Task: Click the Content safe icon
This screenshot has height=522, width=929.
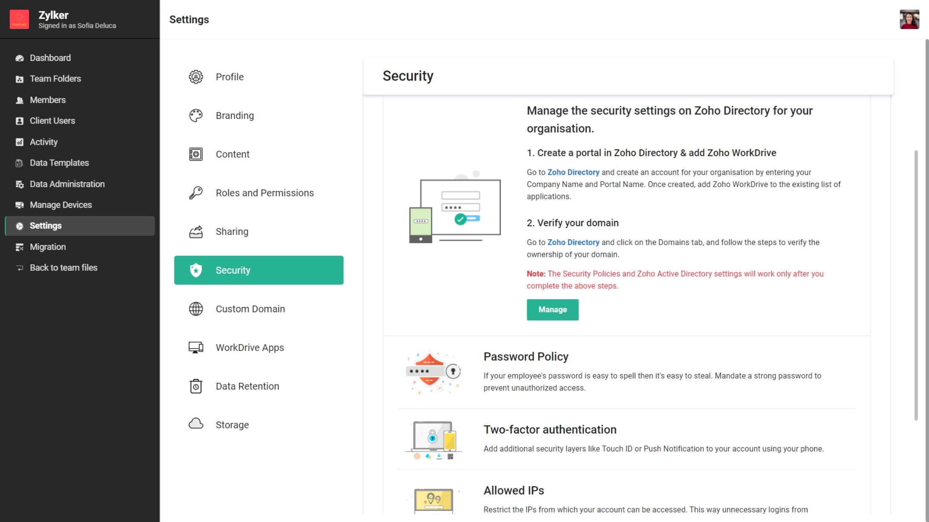Action: pyautogui.click(x=196, y=154)
